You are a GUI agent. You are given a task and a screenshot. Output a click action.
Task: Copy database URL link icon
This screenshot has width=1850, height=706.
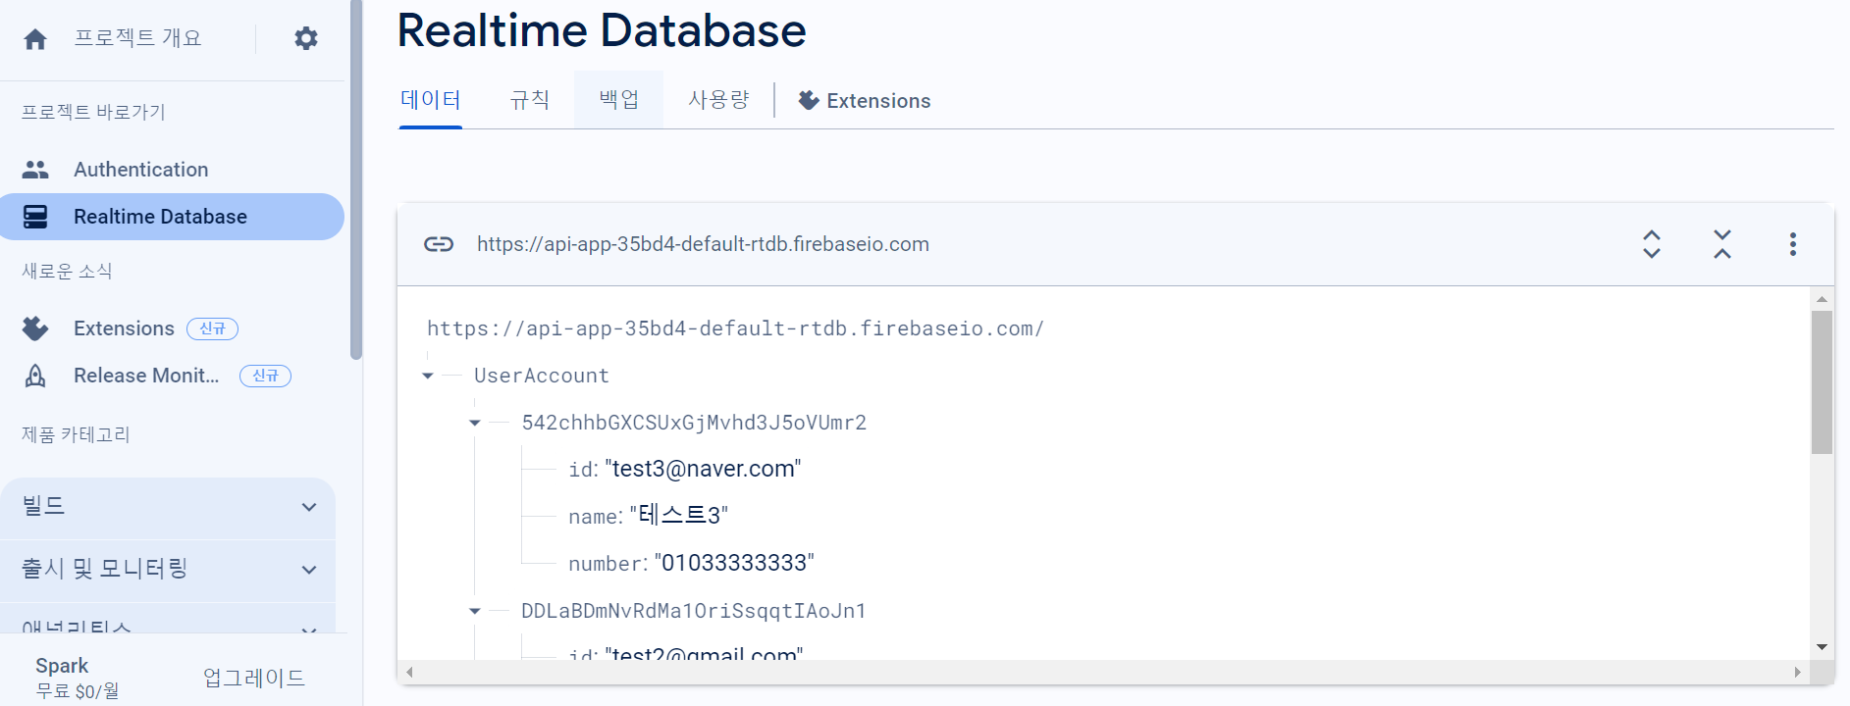(x=439, y=244)
